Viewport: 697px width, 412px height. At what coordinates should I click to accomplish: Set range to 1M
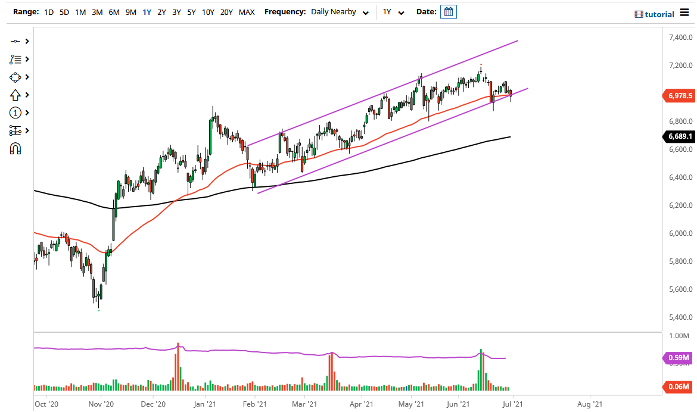(x=80, y=12)
